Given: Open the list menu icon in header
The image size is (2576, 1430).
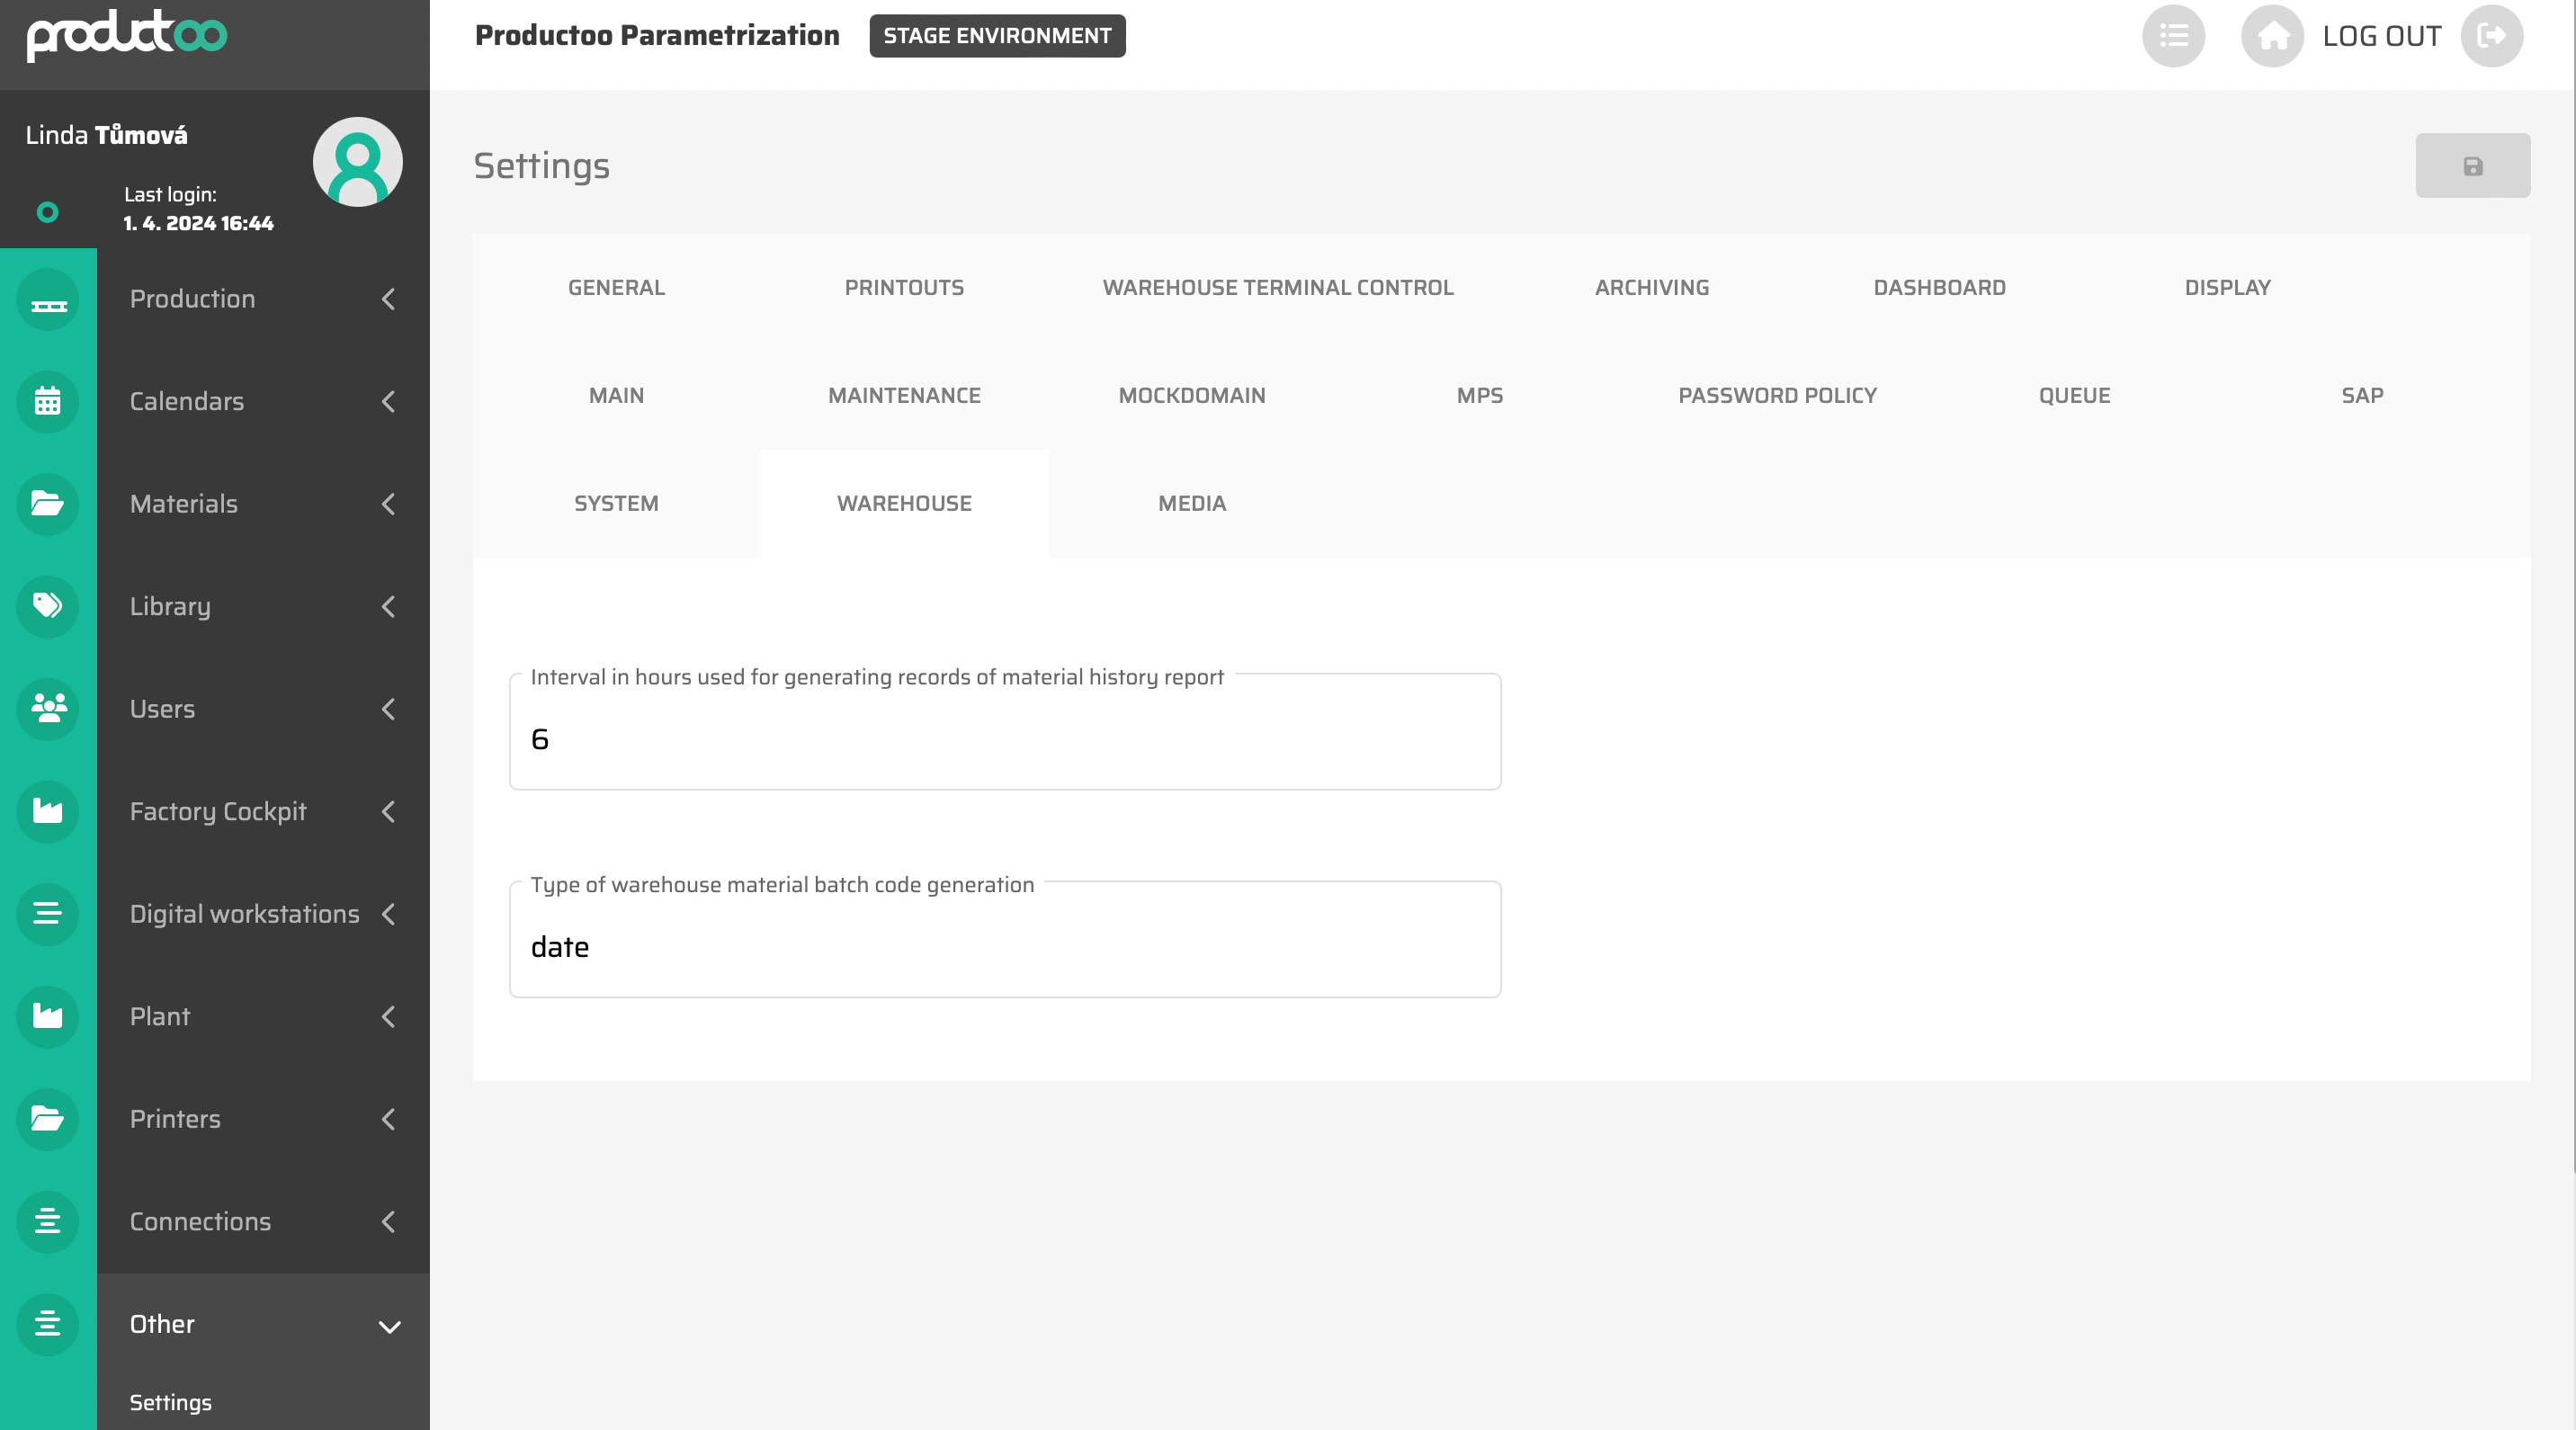Looking at the screenshot, I should (x=2173, y=37).
